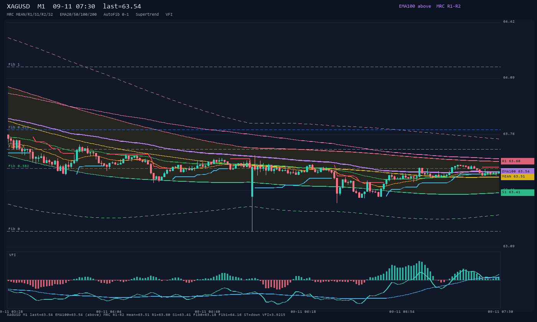Click the 63.76 price axis label
The height and width of the screenshot is (322, 537).
tap(509, 134)
